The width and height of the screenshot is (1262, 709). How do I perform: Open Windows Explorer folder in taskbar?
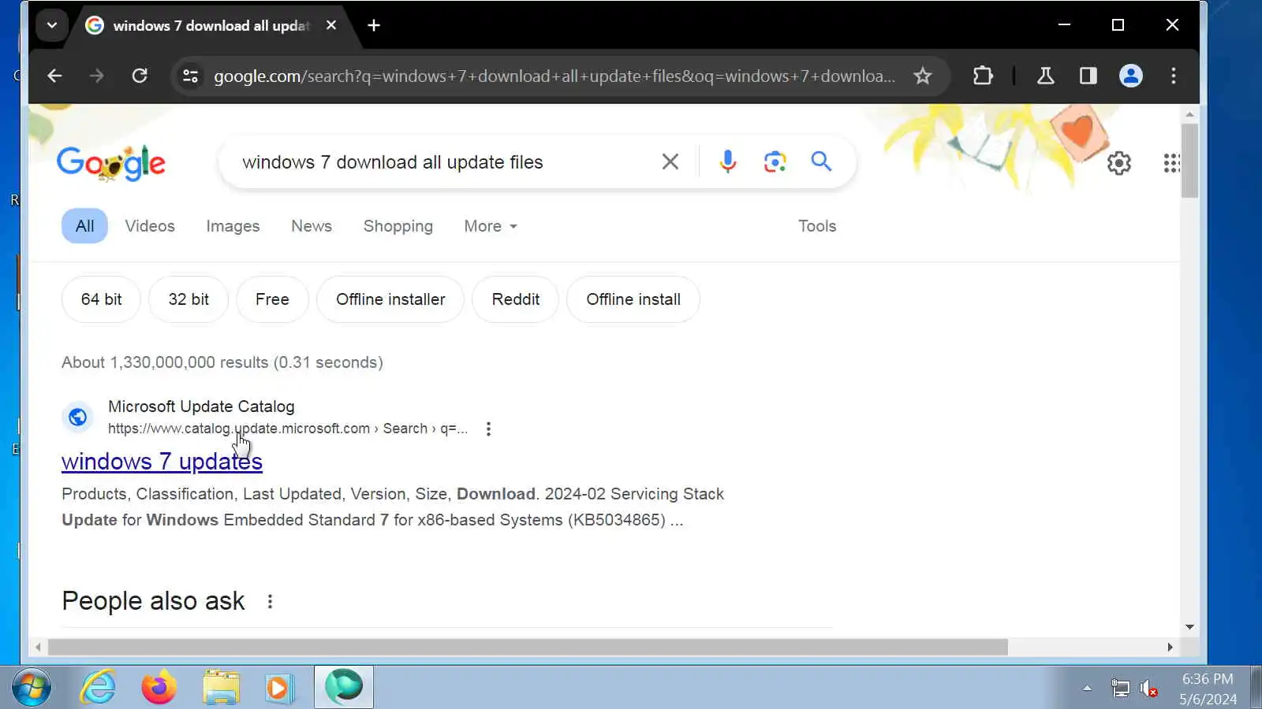tap(221, 688)
